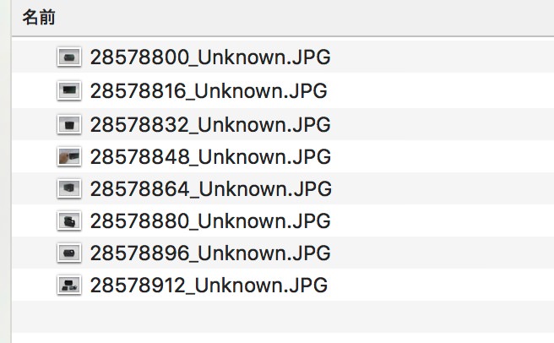Click thumbnail icon of 28578880_Unknown.JPG
The image size is (554, 343).
point(69,220)
